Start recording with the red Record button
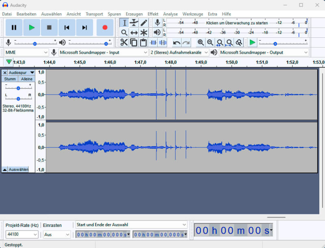Screen dimensions: 325x248 tap(105, 28)
